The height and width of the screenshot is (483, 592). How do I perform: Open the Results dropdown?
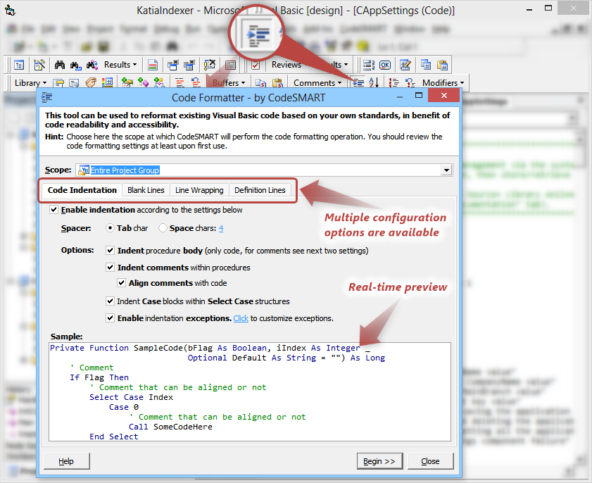(x=120, y=65)
